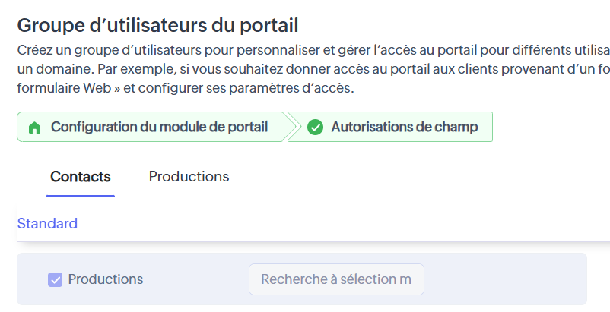Click the empty space inside the Productions field row

[x=506, y=279]
